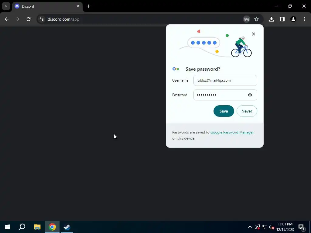Restore down the Chrome window
311x233 pixels.
(290, 6)
